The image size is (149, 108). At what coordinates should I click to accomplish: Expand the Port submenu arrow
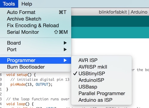pyautogui.click(x=65, y=49)
